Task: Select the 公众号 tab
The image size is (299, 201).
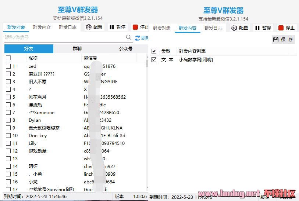Action: [x=126, y=49]
